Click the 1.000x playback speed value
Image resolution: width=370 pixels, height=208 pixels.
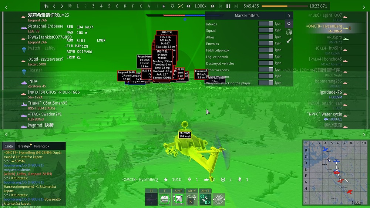click(x=200, y=6)
